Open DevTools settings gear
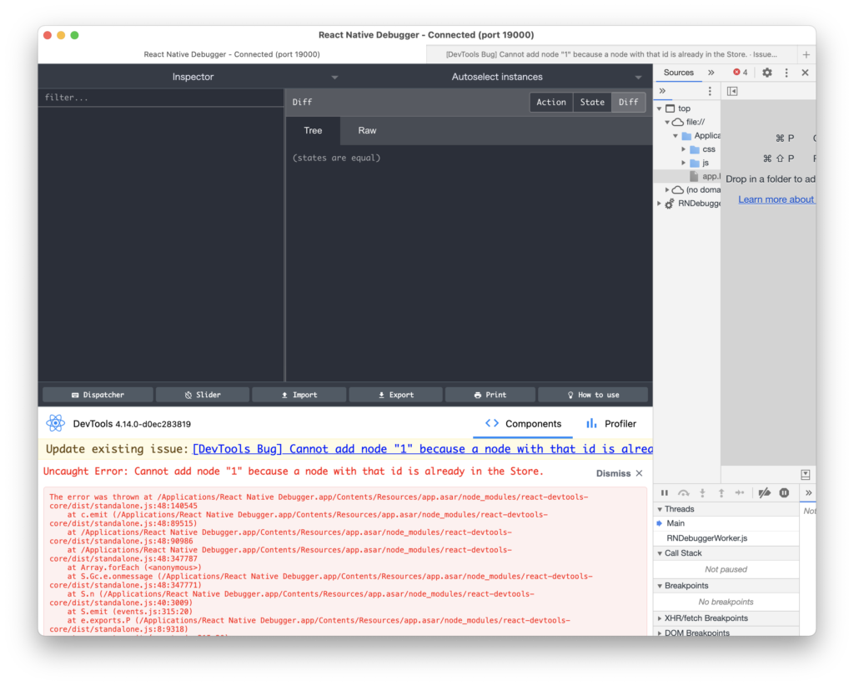This screenshot has height=686, width=854. pos(767,73)
